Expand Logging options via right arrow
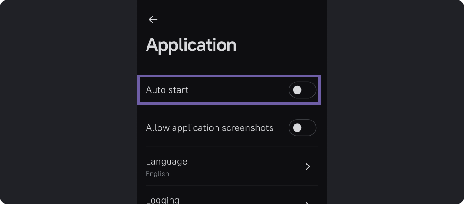Viewport: 464px width, 204px height. [308, 202]
